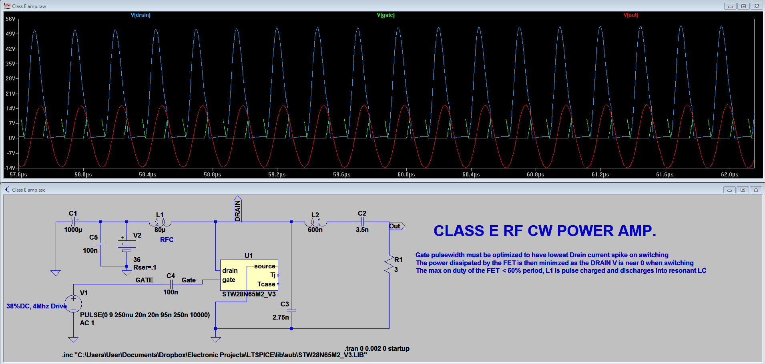Click the Out net label flag
Image resolution: width=765 pixels, height=364 pixels.
[x=397, y=226]
